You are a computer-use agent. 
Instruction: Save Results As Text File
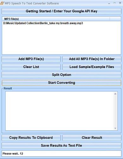pyautogui.click(x=61, y=146)
